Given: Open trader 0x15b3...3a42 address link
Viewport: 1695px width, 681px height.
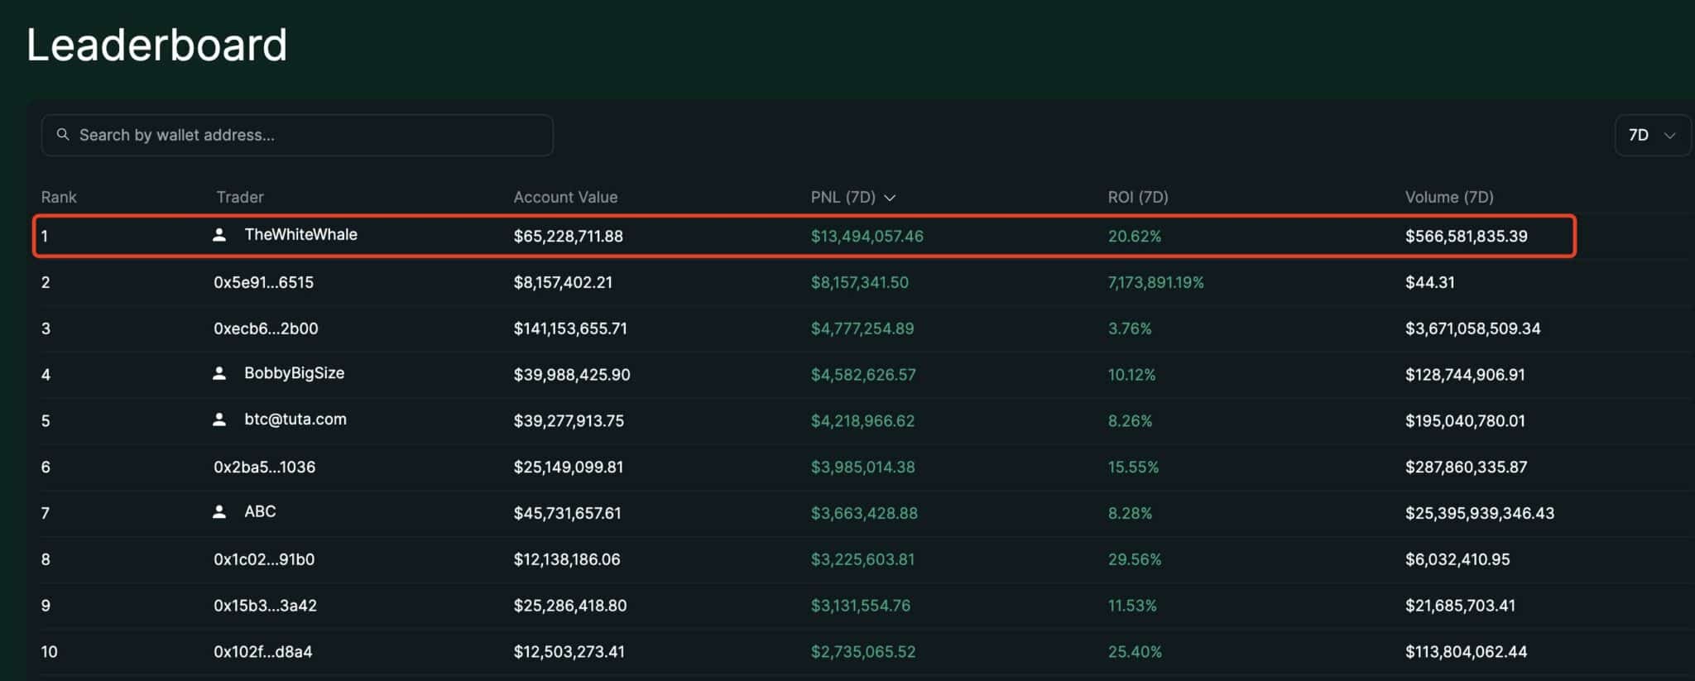Looking at the screenshot, I should (265, 606).
